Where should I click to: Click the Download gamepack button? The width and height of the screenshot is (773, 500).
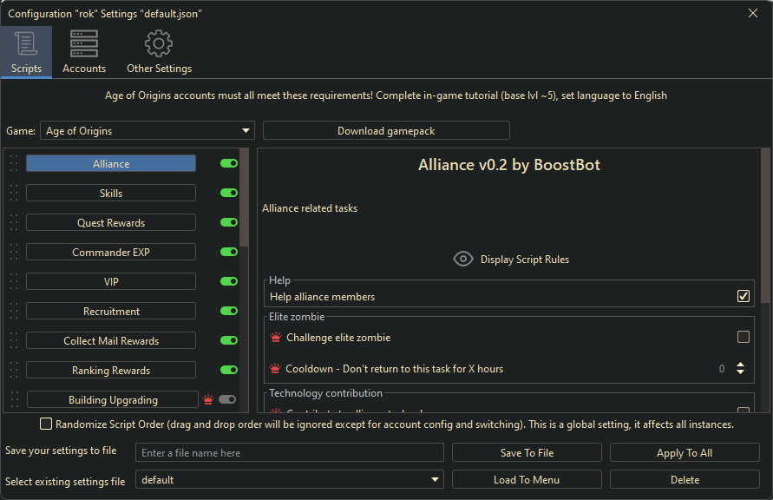point(386,130)
